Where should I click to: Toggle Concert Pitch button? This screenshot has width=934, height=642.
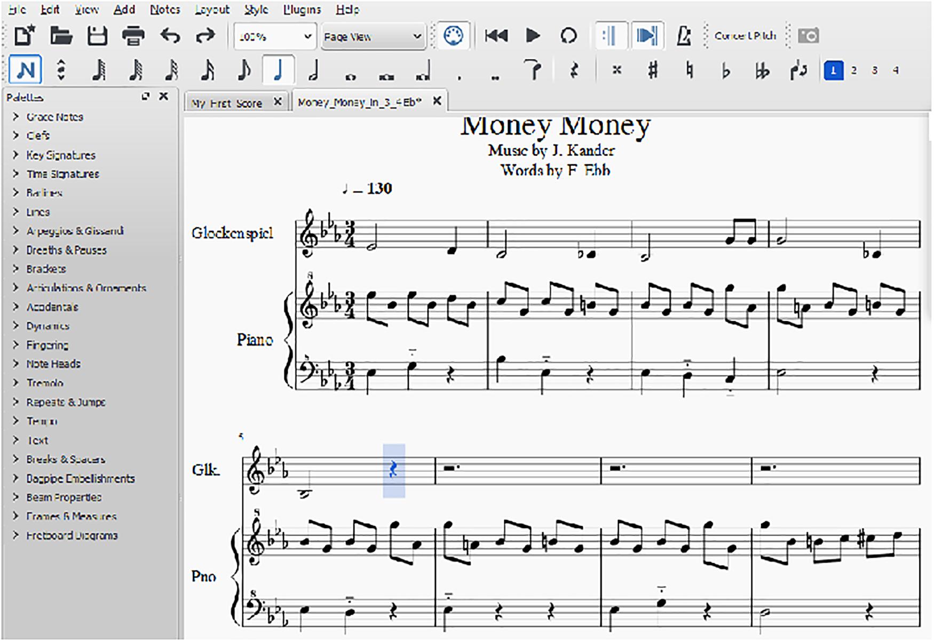point(745,36)
